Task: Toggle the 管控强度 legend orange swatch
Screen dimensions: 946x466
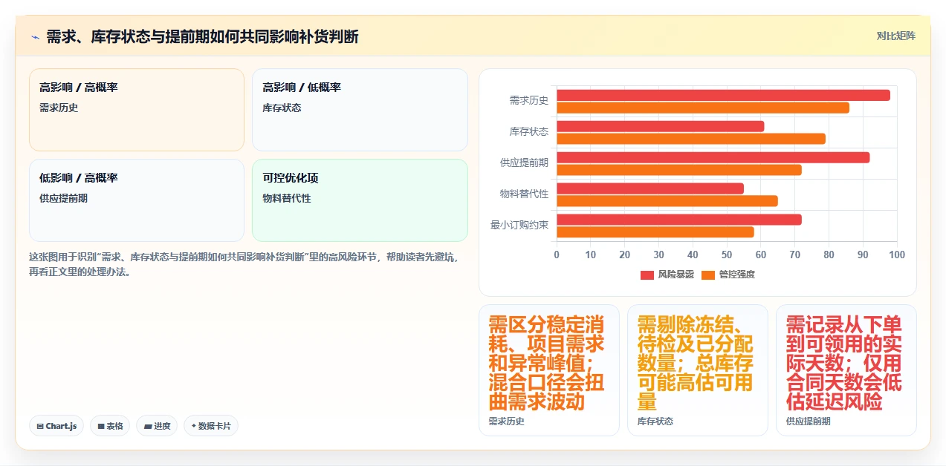Action: click(x=708, y=275)
